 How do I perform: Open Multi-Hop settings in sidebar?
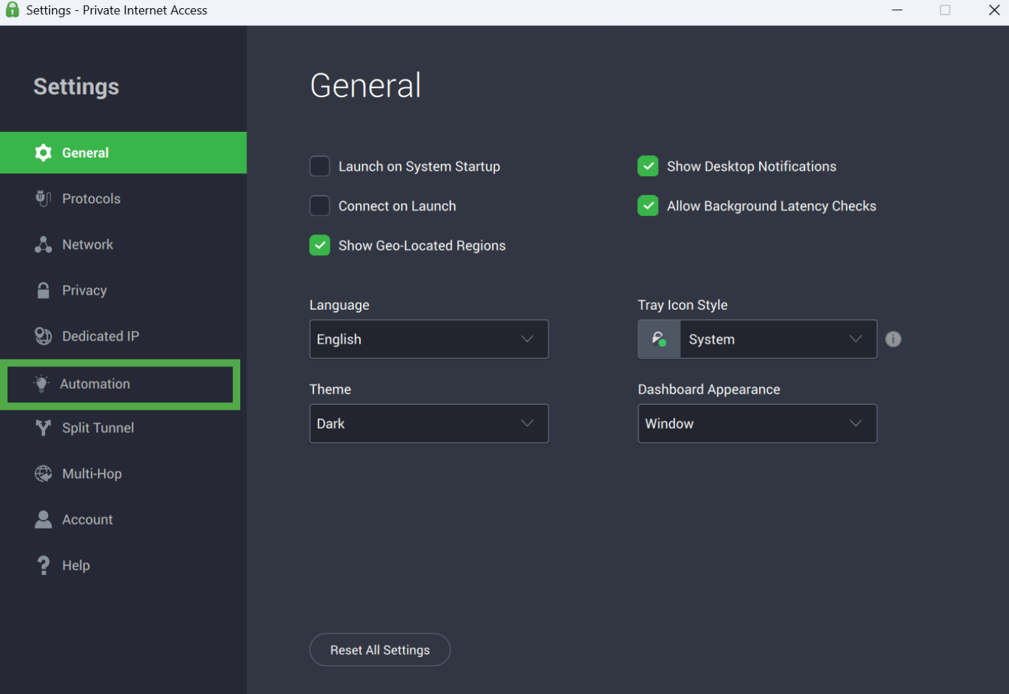pyautogui.click(x=123, y=473)
